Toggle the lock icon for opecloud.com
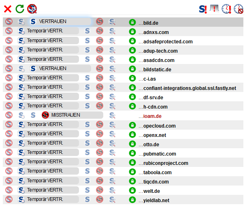Viewport: 245px width, 207px height. pos(132,125)
